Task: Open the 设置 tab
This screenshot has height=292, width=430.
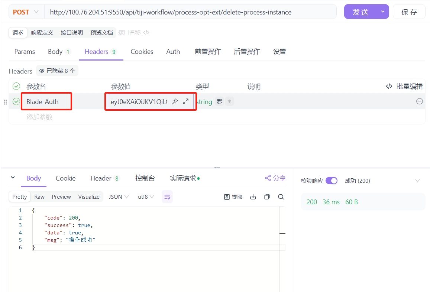Action: pyautogui.click(x=279, y=52)
